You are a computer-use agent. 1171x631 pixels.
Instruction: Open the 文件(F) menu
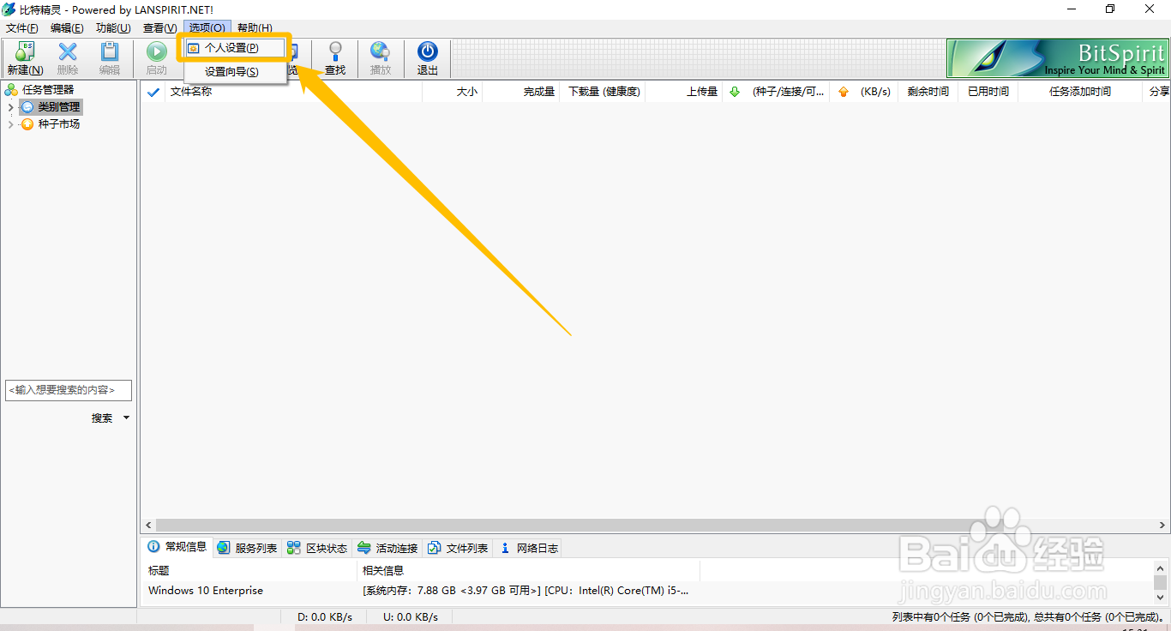[x=21, y=28]
